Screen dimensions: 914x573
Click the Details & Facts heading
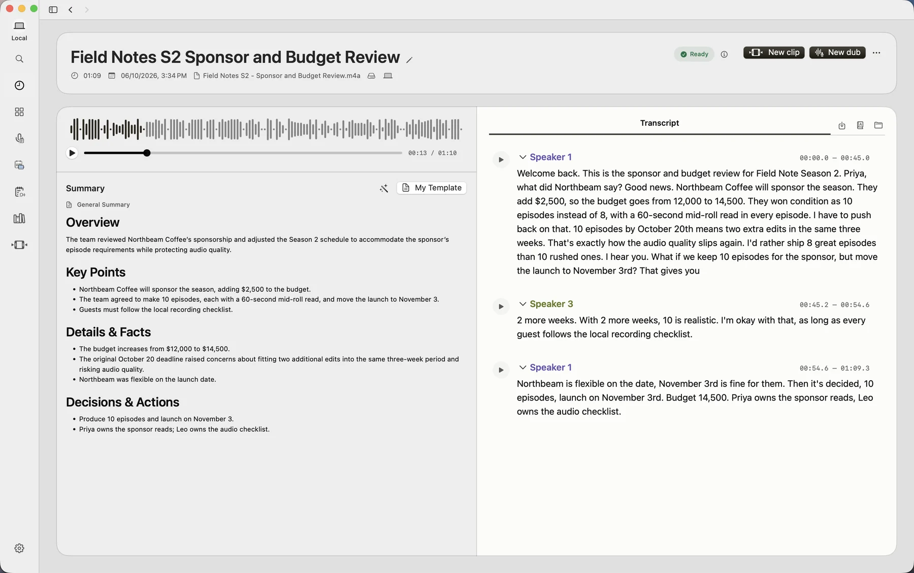(x=108, y=332)
